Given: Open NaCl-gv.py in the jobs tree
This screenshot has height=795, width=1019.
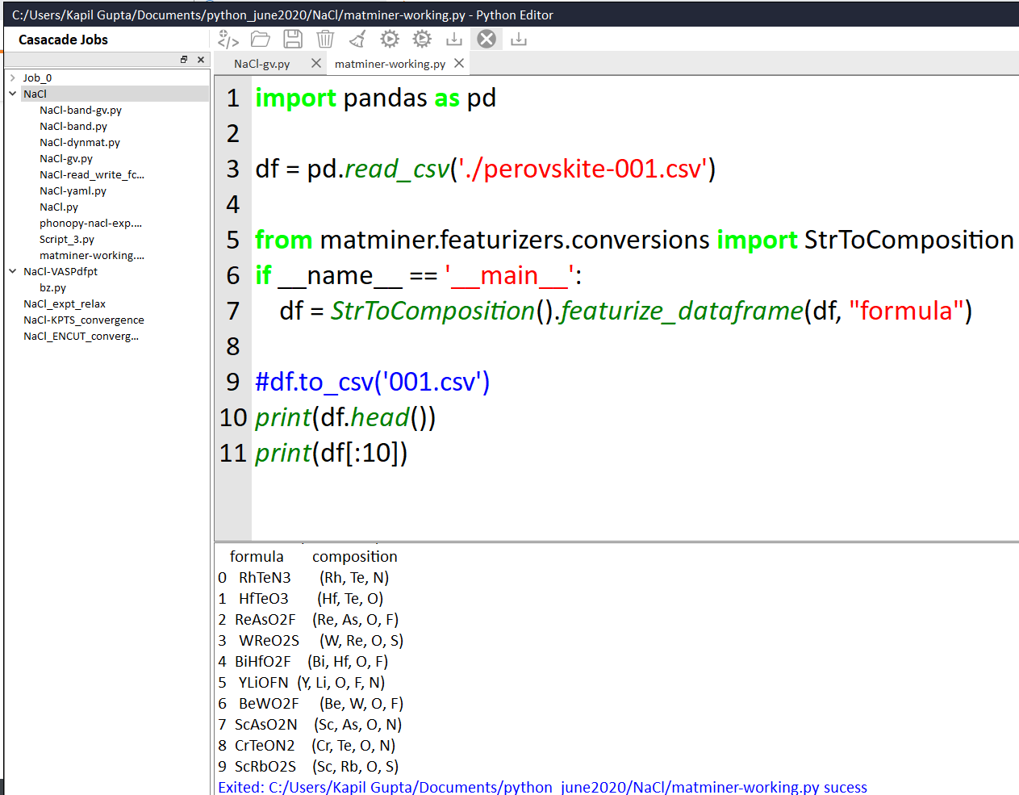Looking at the screenshot, I should pos(66,158).
